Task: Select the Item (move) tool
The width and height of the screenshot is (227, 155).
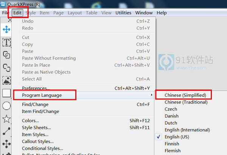Action: point(6,29)
